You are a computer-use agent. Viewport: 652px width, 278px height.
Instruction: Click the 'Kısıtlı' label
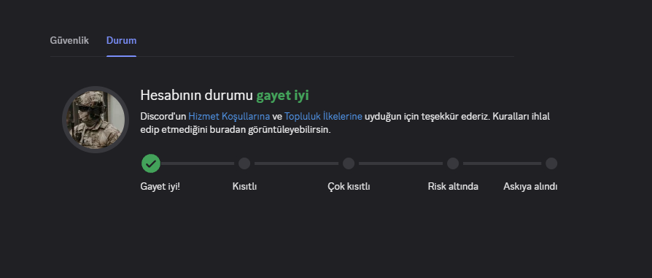tap(244, 187)
